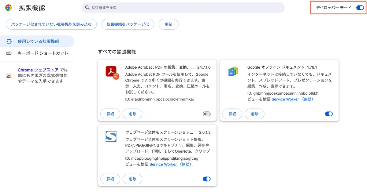The width and height of the screenshot is (367, 192).
Task: Click the 拡張機能を検索 search field
Action: point(183,8)
